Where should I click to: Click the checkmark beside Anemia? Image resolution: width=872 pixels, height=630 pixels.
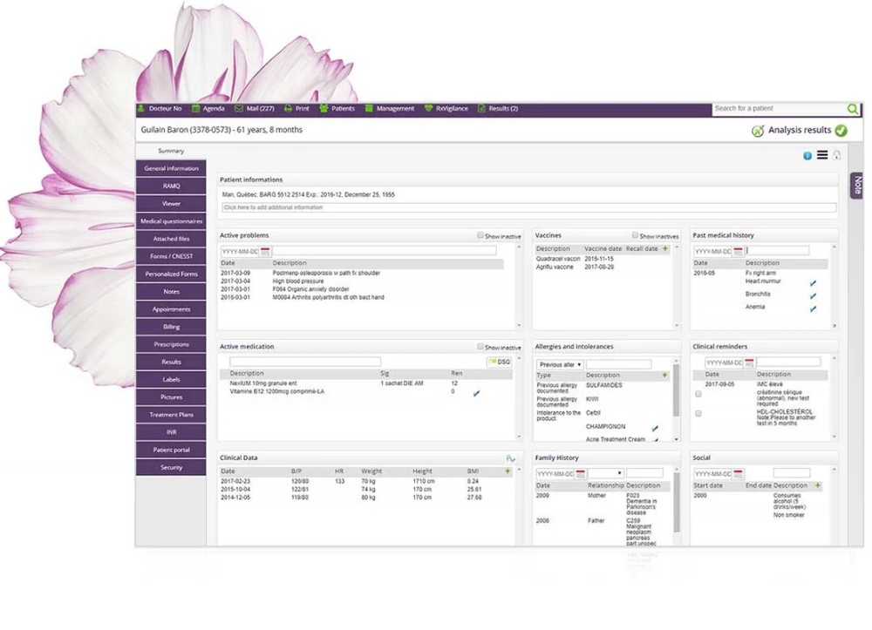click(813, 308)
